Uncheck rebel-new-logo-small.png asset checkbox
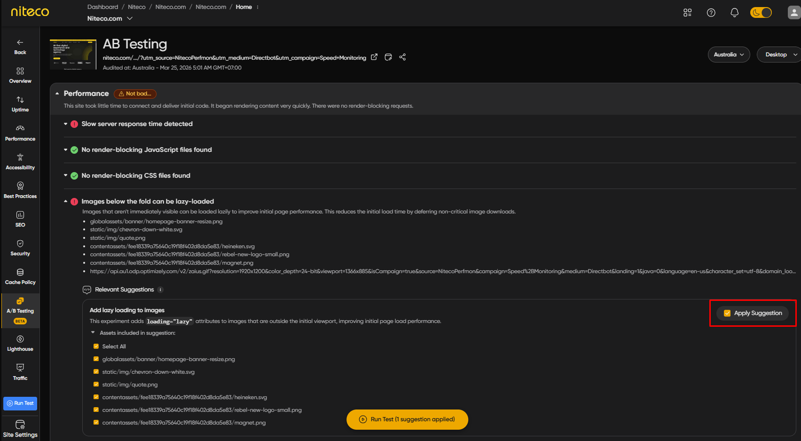 click(x=96, y=410)
